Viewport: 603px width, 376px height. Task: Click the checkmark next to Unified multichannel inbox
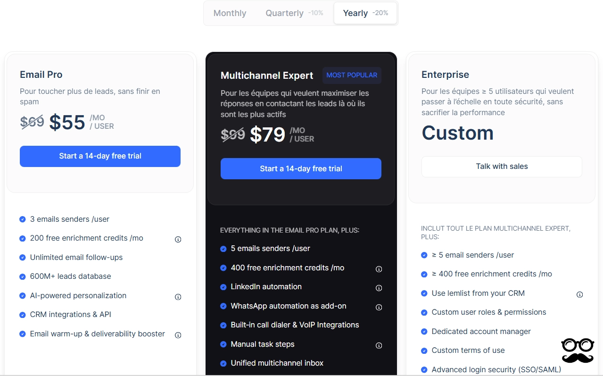click(x=223, y=363)
